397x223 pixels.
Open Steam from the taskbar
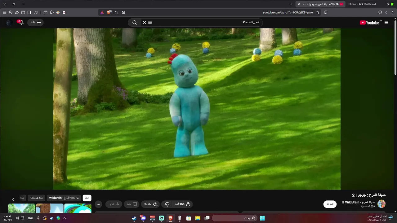click(134, 218)
